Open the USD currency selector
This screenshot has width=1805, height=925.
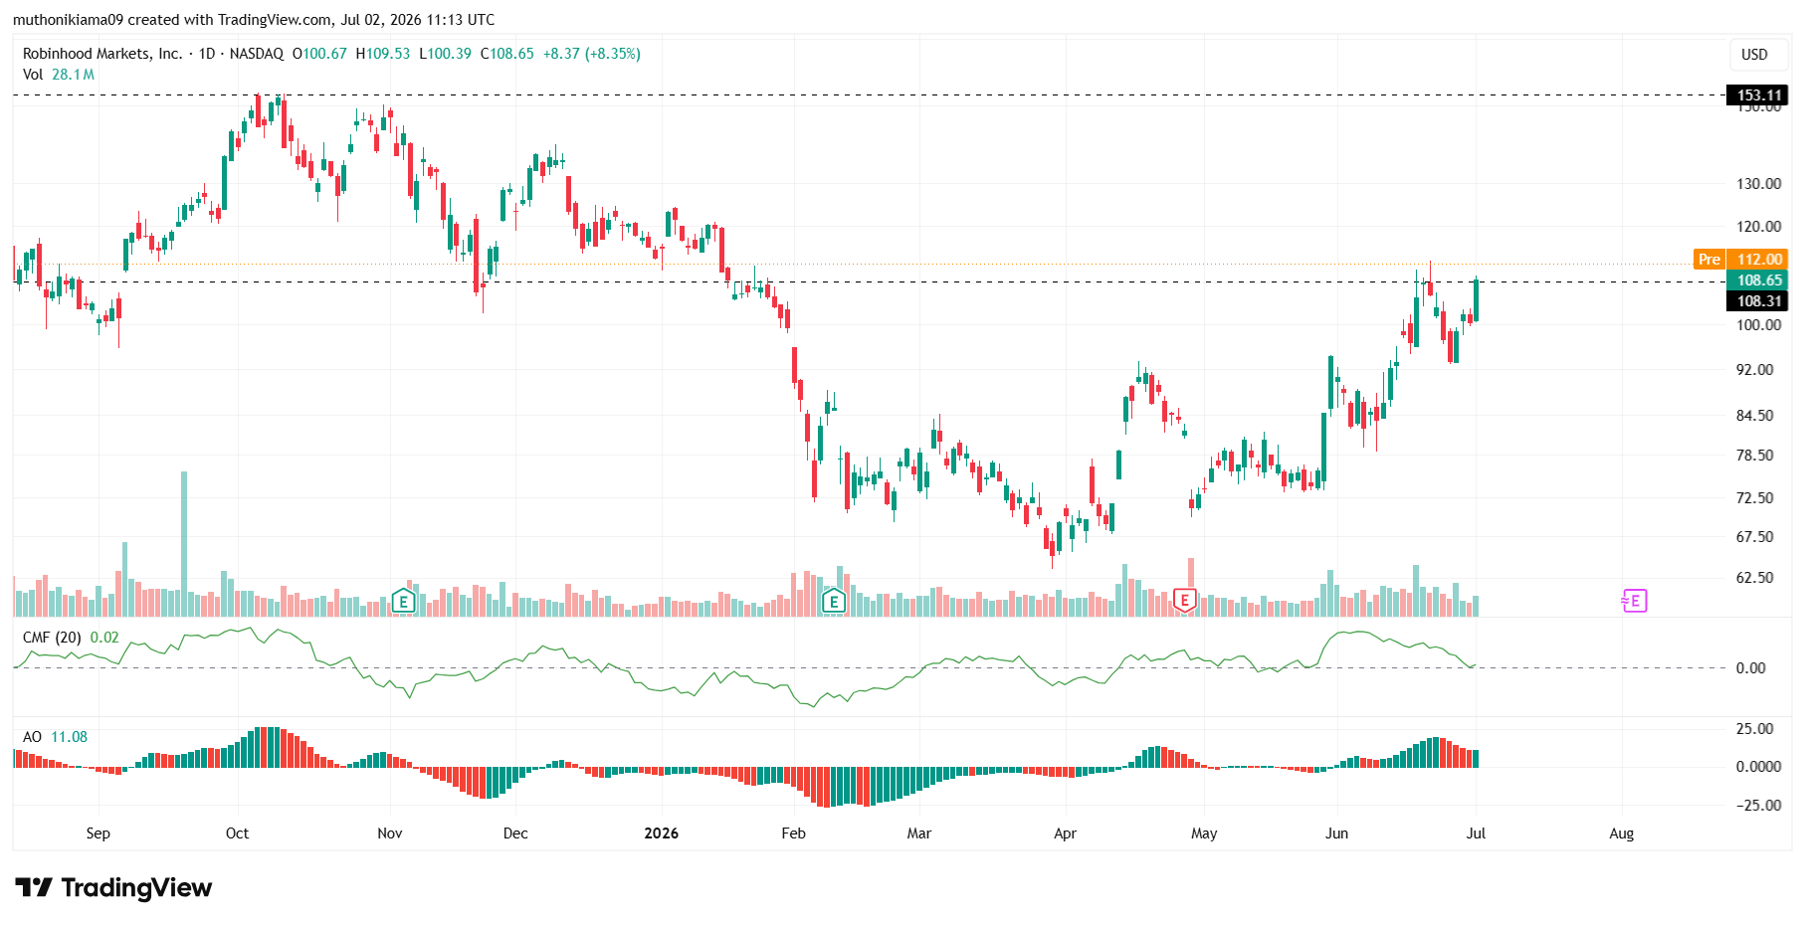click(x=1754, y=54)
